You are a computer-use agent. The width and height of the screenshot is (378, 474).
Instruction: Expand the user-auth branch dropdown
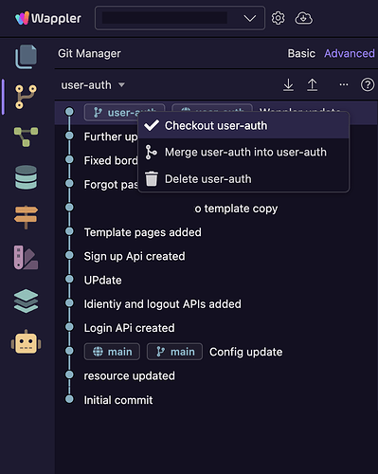click(93, 85)
